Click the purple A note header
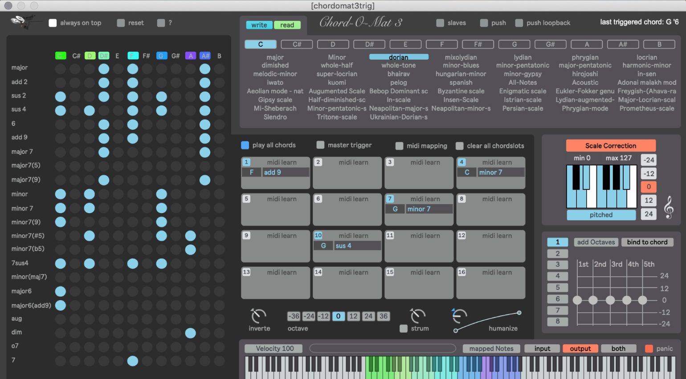 190,56
